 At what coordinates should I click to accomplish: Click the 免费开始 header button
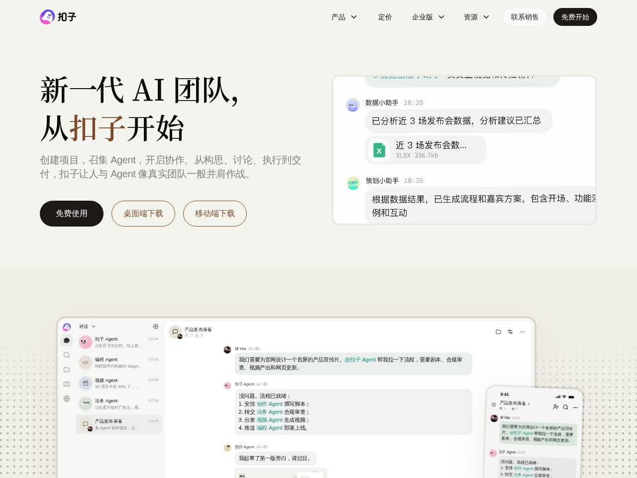(x=575, y=17)
